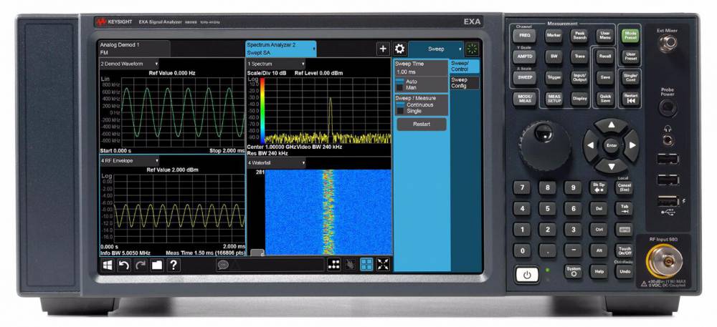Tap the on-screen undo arrow icon
The height and width of the screenshot is (327, 717).
pyautogui.click(x=124, y=265)
